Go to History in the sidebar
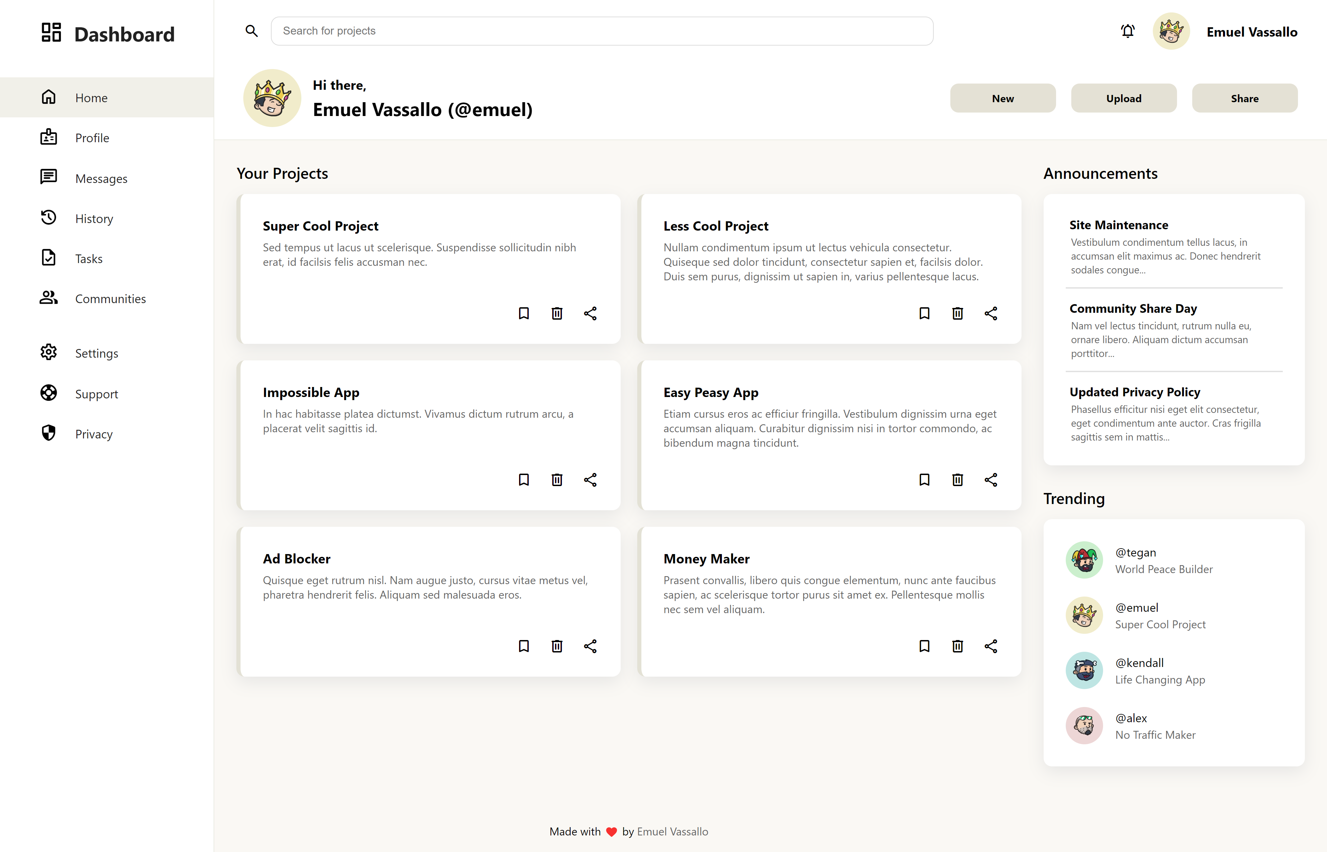This screenshot has height=852, width=1327. pyautogui.click(x=94, y=219)
